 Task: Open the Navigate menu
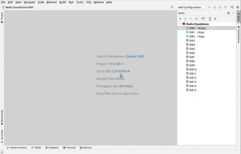(x=30, y=2)
